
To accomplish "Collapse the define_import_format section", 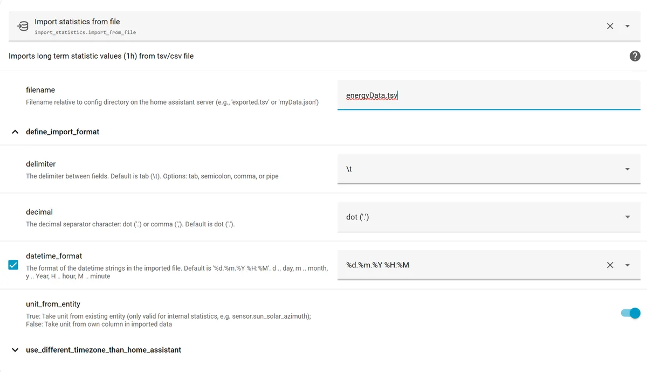I will coord(15,132).
